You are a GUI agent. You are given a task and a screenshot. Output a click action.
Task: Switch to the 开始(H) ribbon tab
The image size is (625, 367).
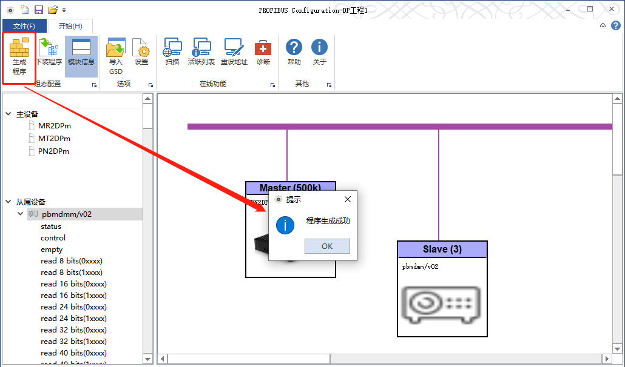click(x=70, y=26)
